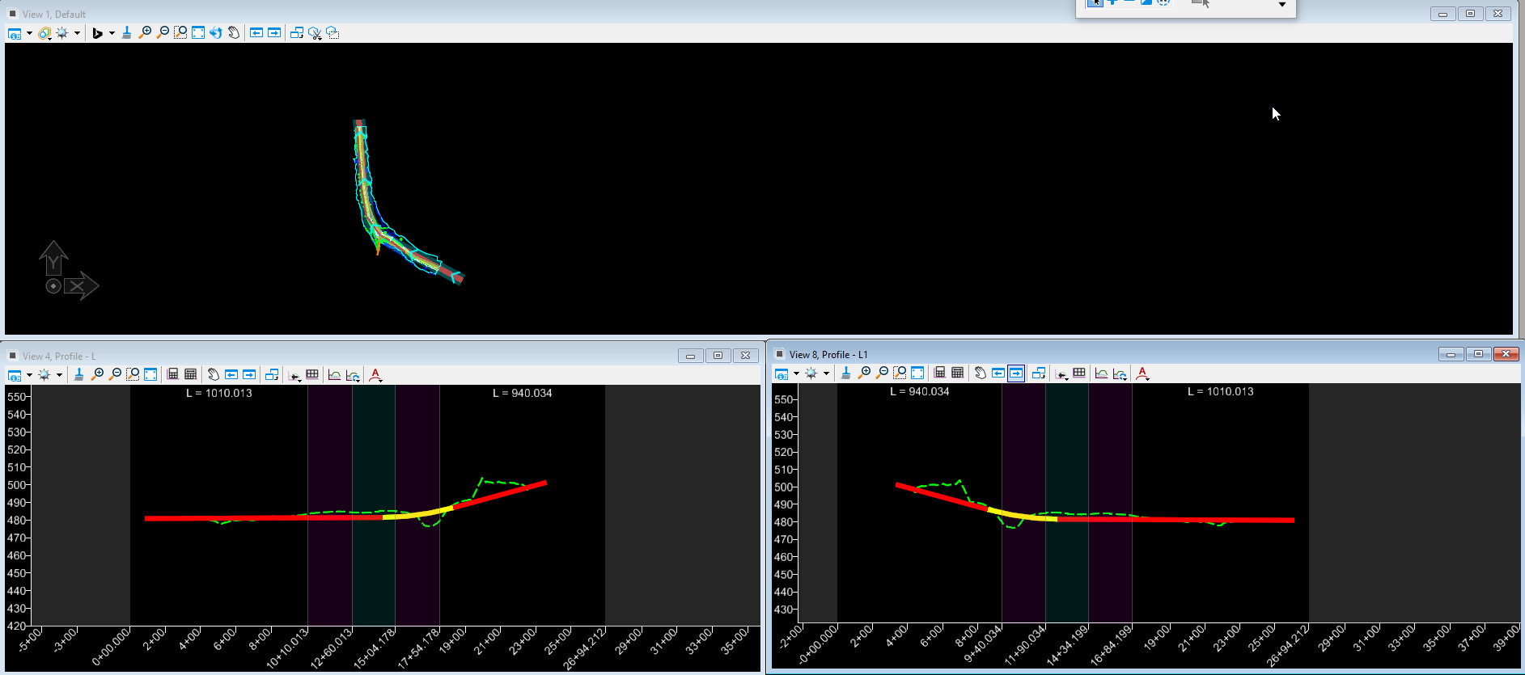Open text annotation A dropdown in View 8
Screen dimensions: 1525x675
point(1142,373)
